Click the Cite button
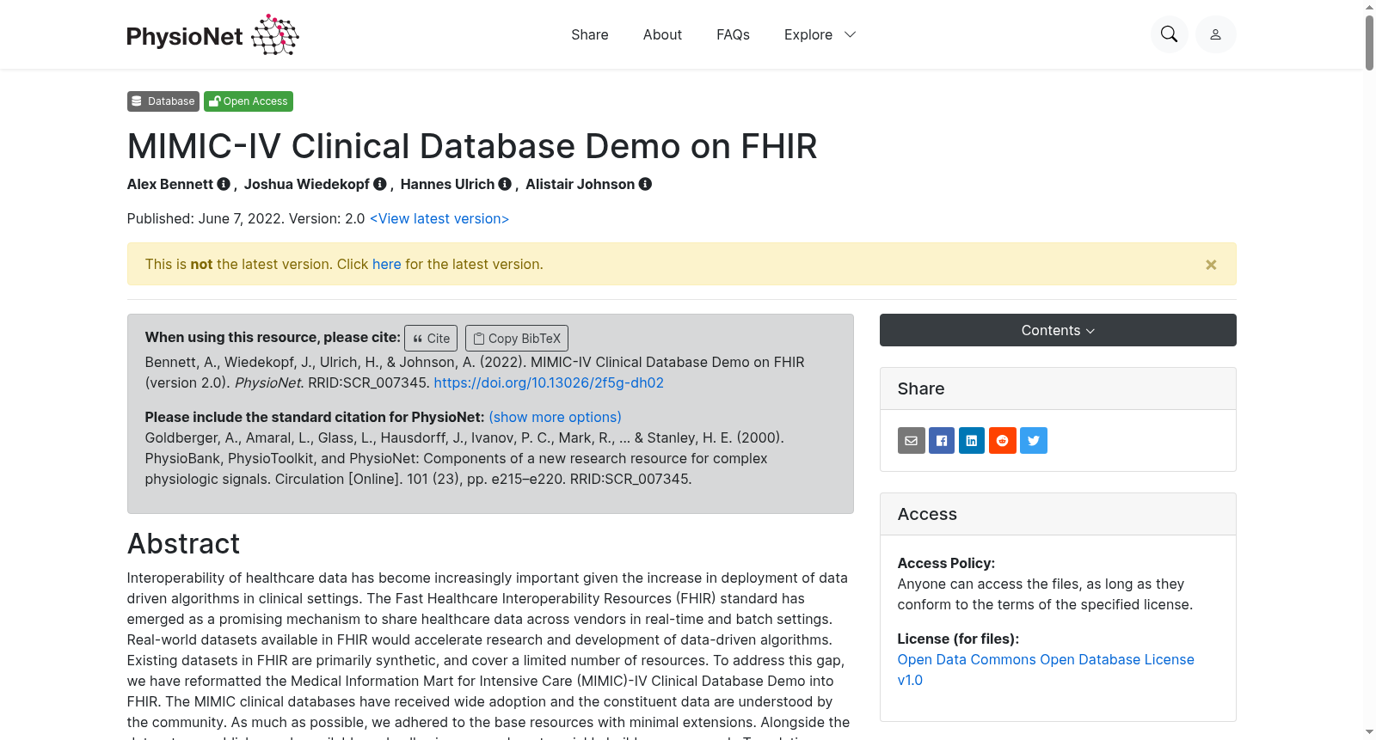The height and width of the screenshot is (740, 1376). (431, 338)
